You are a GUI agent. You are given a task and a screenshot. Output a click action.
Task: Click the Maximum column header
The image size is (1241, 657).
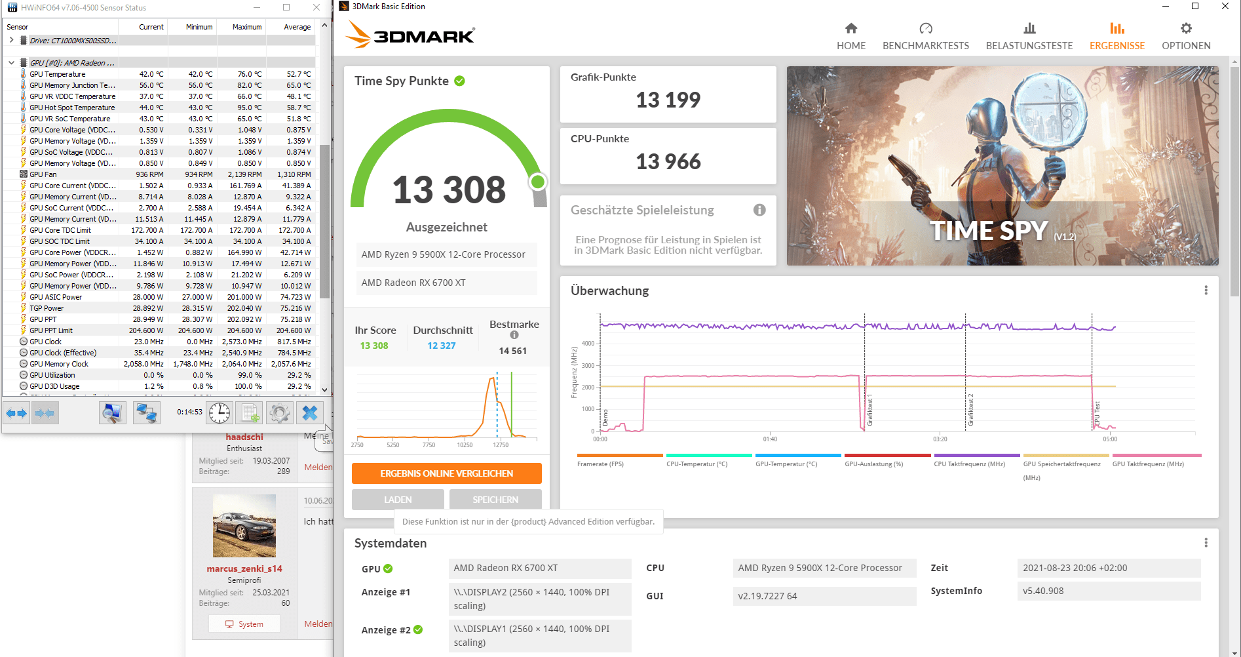pyautogui.click(x=241, y=27)
